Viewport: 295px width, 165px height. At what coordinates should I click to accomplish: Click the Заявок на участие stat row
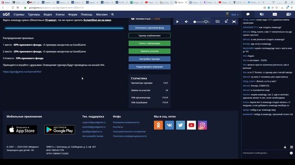pyautogui.click(x=149, y=90)
